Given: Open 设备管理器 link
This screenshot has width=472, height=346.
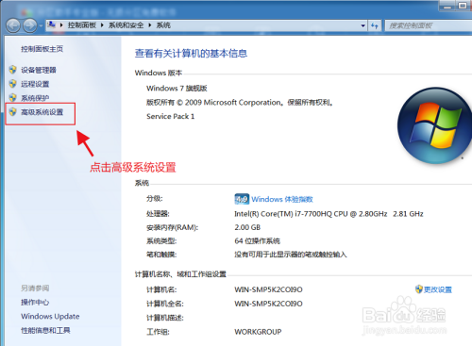Looking at the screenshot, I should [39, 70].
